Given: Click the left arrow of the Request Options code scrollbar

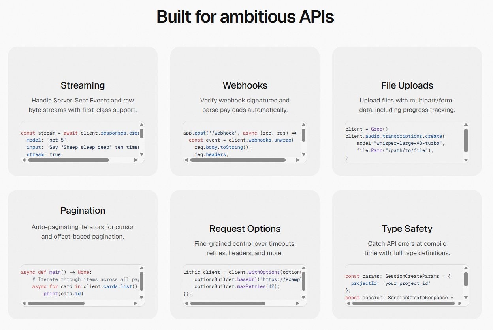Looking at the screenshot, I should (x=186, y=303).
